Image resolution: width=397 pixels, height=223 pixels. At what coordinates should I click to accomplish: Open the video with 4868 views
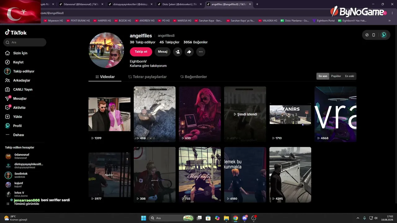click(336, 114)
